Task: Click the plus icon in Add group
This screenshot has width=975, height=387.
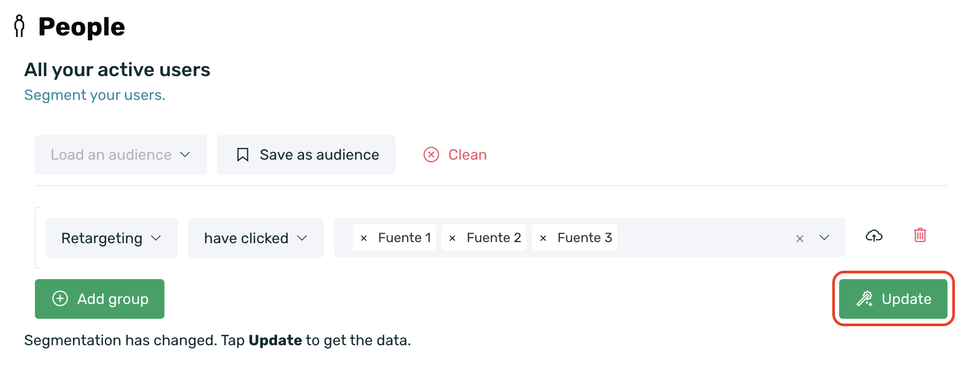Action: (x=60, y=299)
